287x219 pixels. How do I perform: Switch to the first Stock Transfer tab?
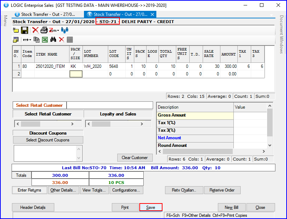tap(45, 14)
